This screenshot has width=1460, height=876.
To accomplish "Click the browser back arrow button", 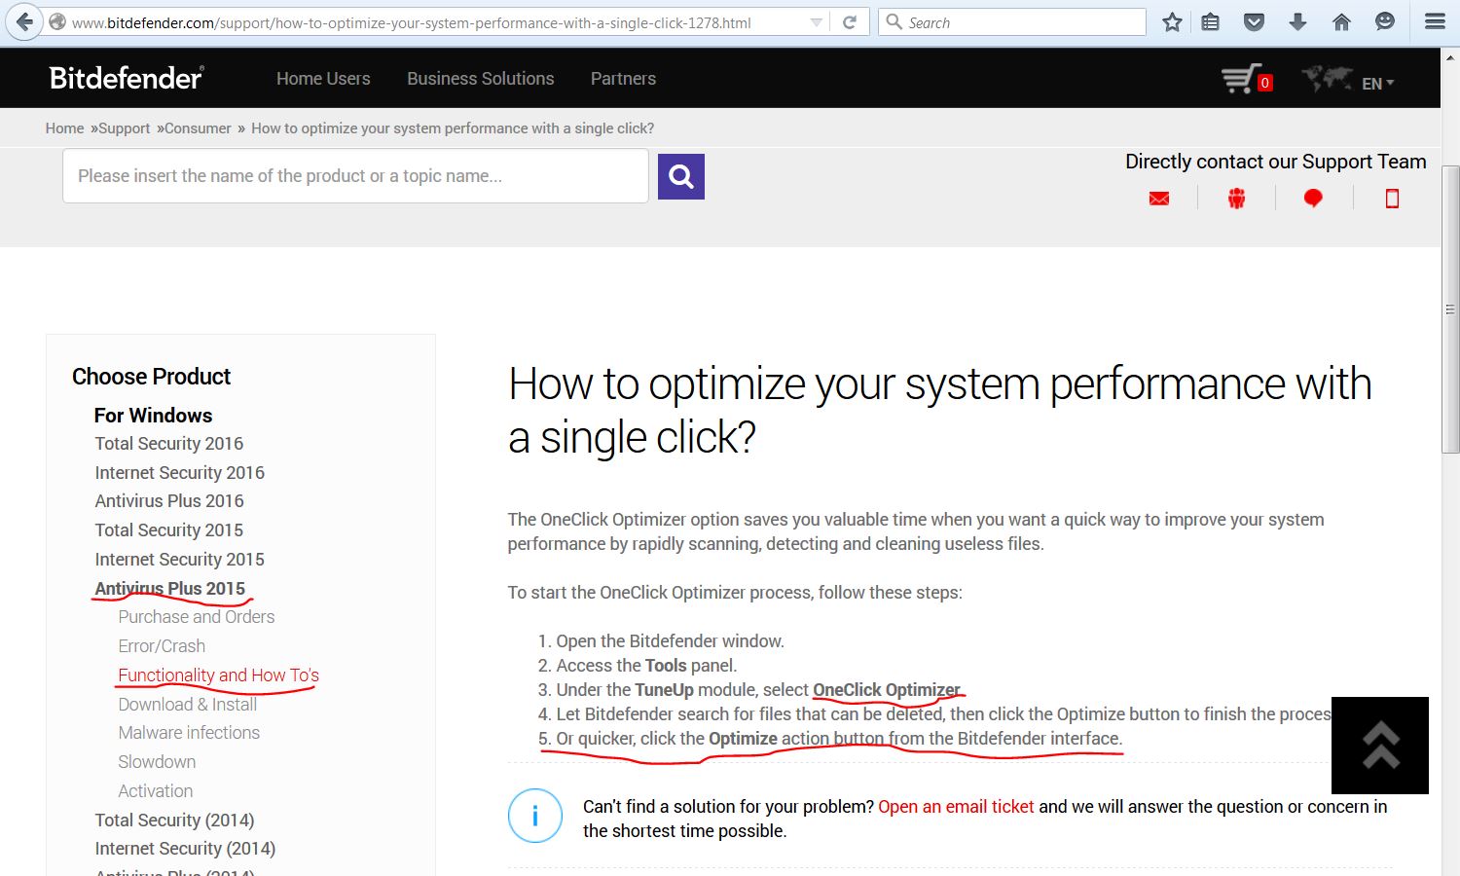I will pyautogui.click(x=23, y=21).
